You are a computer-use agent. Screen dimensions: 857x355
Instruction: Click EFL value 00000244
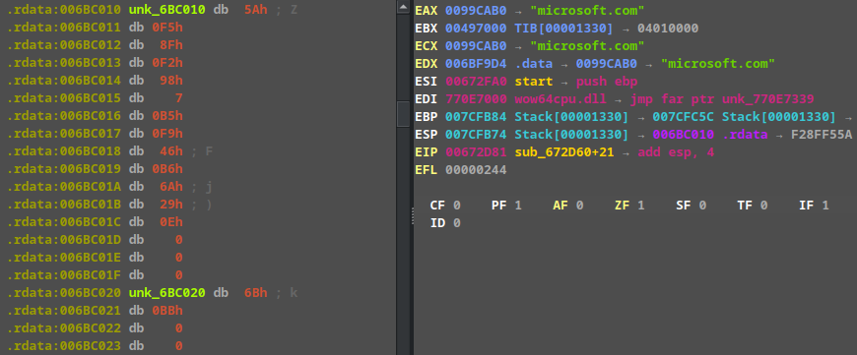476,169
